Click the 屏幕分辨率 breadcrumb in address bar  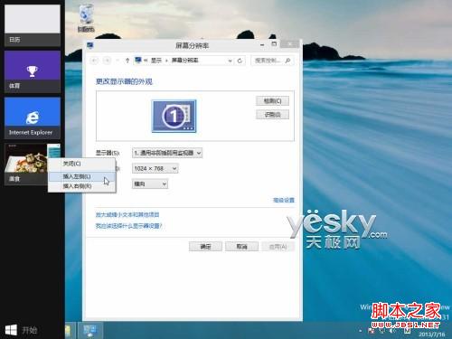click(x=184, y=61)
